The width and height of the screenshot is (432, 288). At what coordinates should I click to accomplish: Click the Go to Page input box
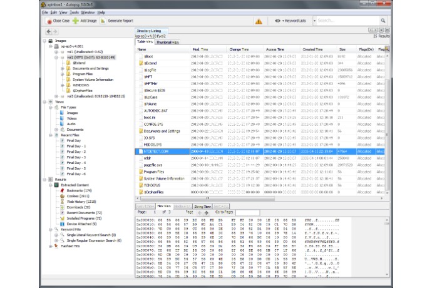click(247, 212)
